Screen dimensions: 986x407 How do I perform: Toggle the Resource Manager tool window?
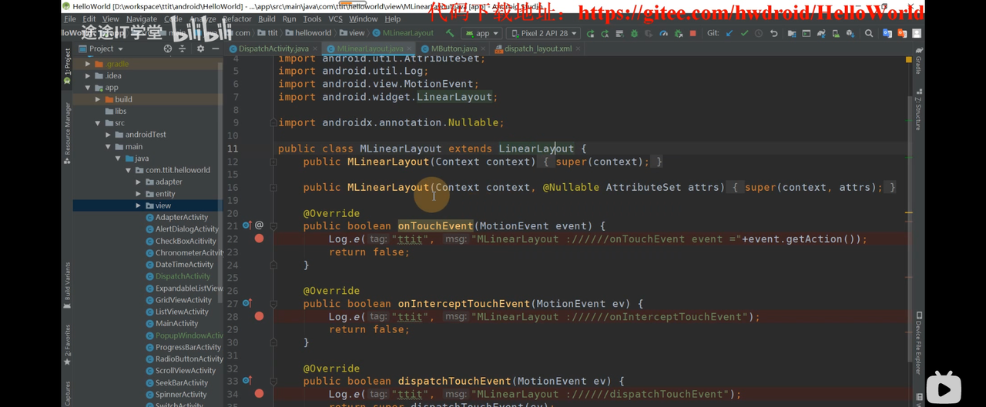point(67,133)
